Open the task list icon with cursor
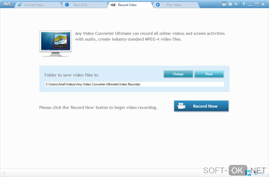The image size is (269, 177). click(x=224, y=4)
